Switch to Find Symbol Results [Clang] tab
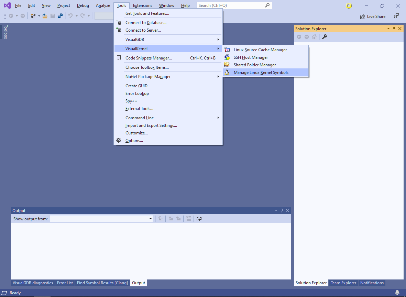The width and height of the screenshot is (406, 297). click(102, 283)
